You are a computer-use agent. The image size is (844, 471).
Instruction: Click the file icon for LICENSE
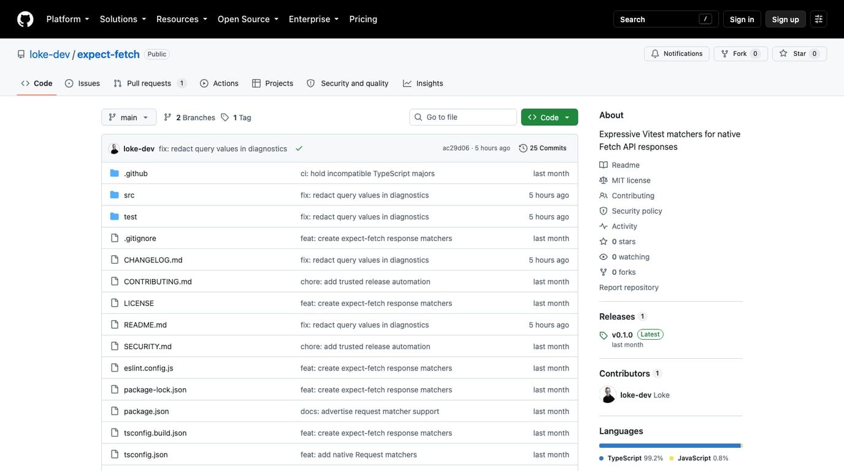[114, 303]
